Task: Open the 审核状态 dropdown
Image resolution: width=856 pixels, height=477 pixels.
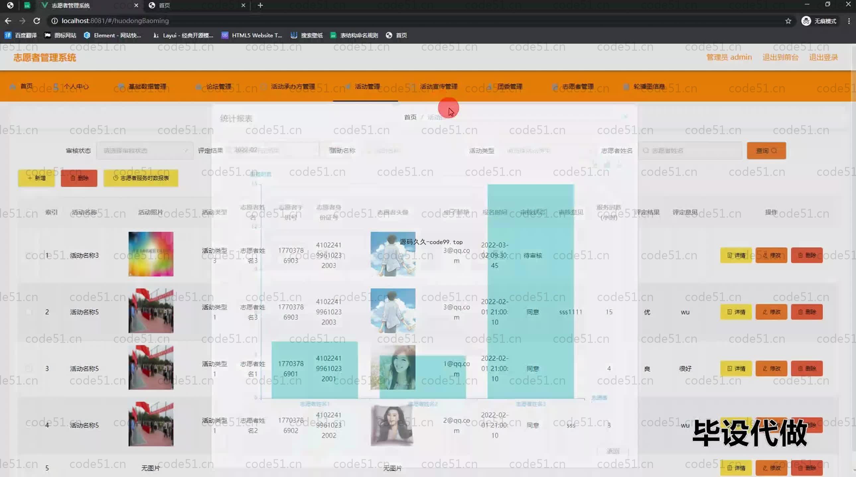Action: [145, 151]
